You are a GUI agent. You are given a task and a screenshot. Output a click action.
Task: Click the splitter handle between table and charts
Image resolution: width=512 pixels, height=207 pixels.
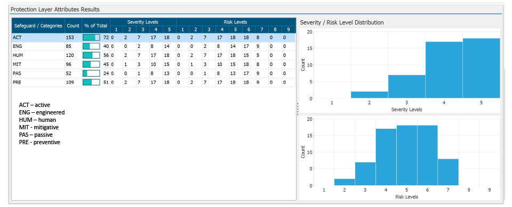tap(298, 109)
